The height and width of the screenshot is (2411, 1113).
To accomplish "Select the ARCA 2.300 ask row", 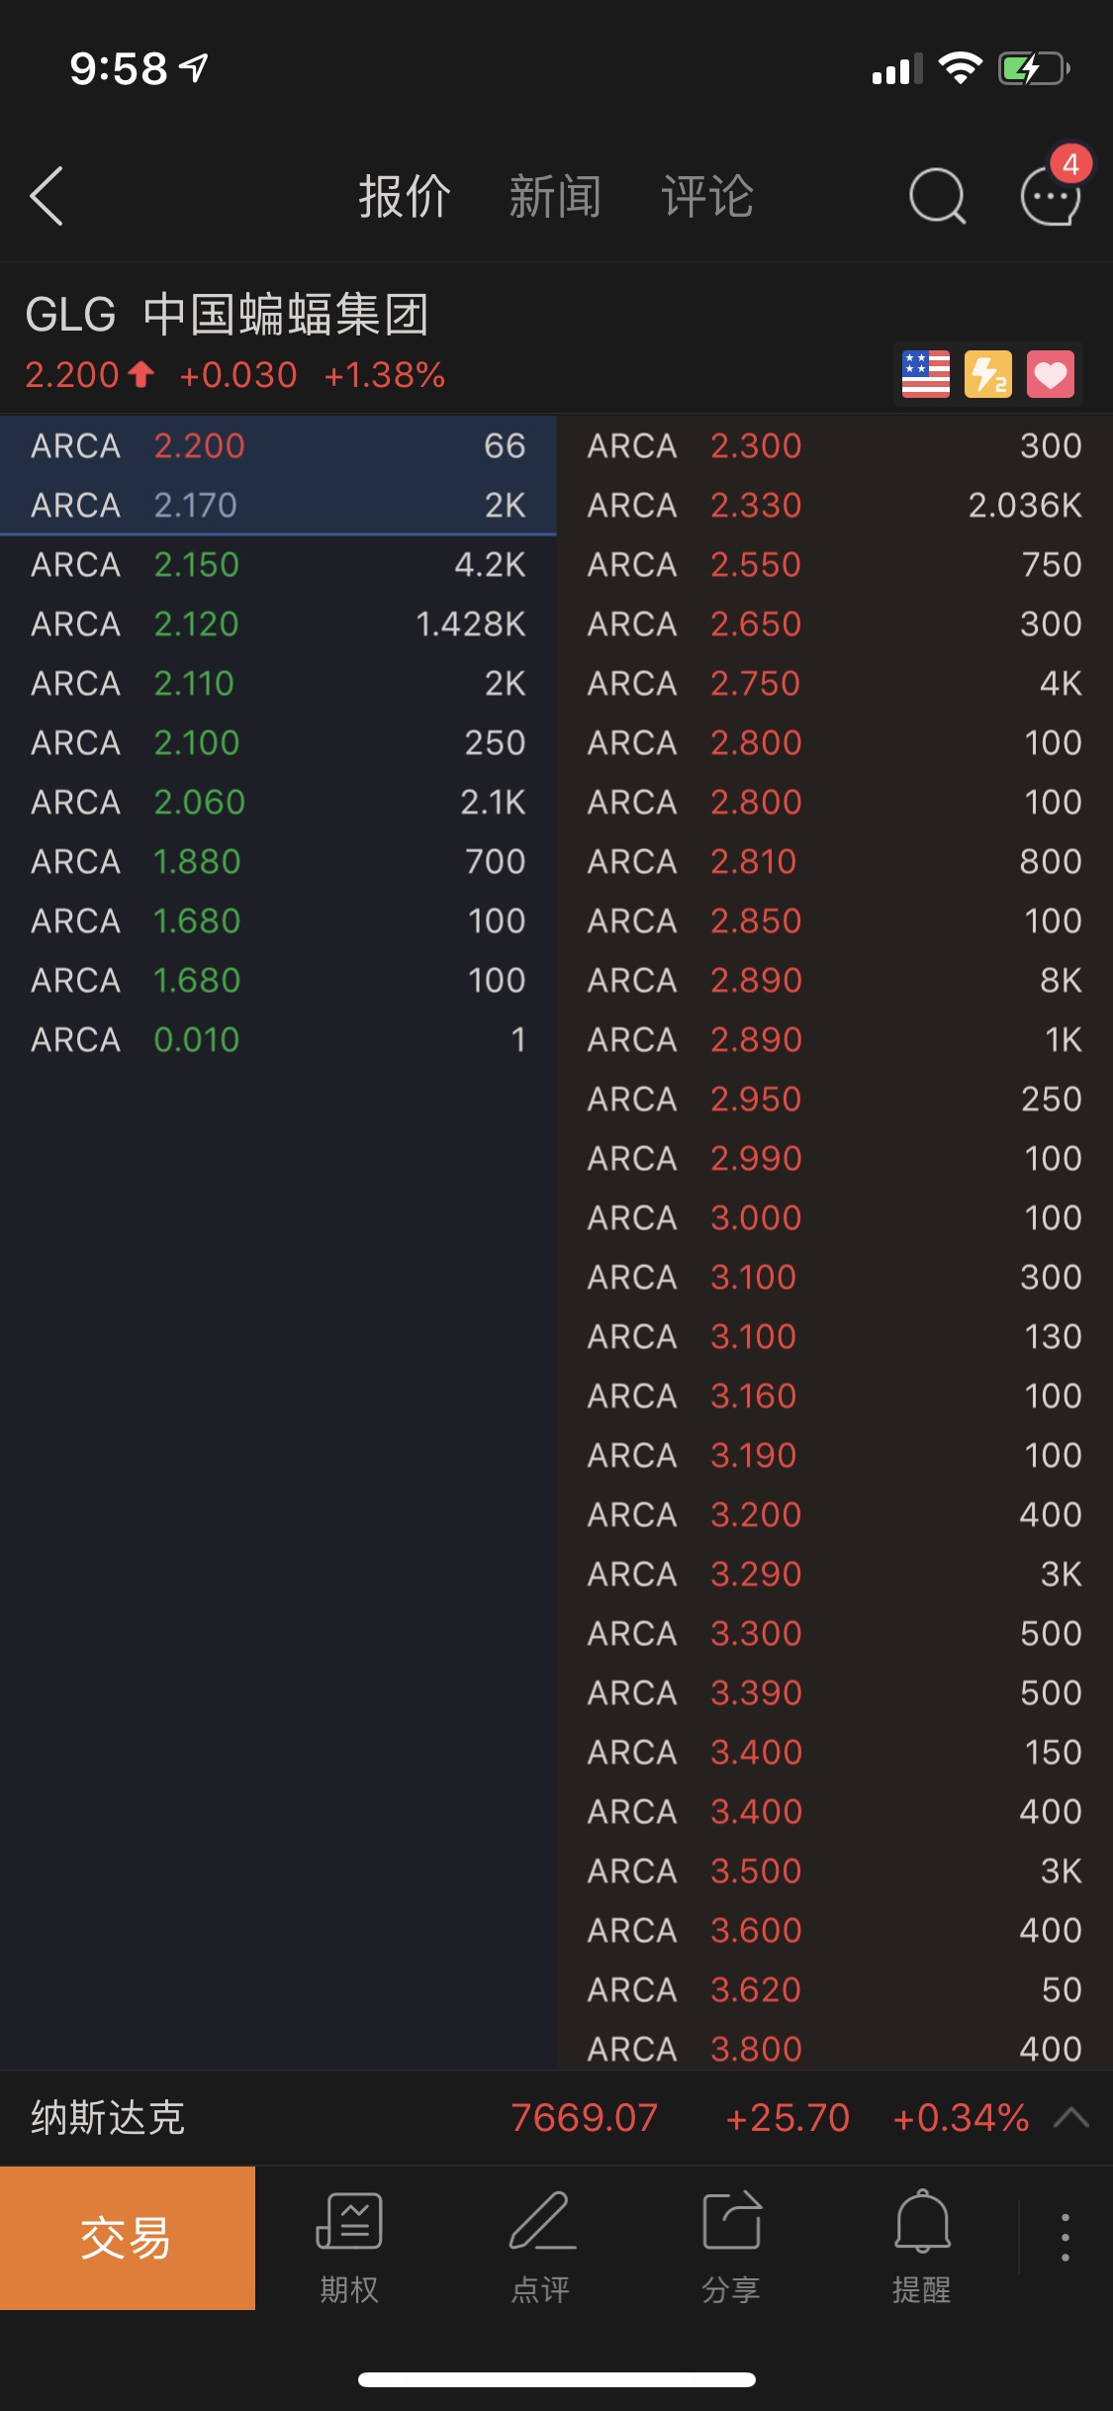I will pyautogui.click(x=834, y=445).
